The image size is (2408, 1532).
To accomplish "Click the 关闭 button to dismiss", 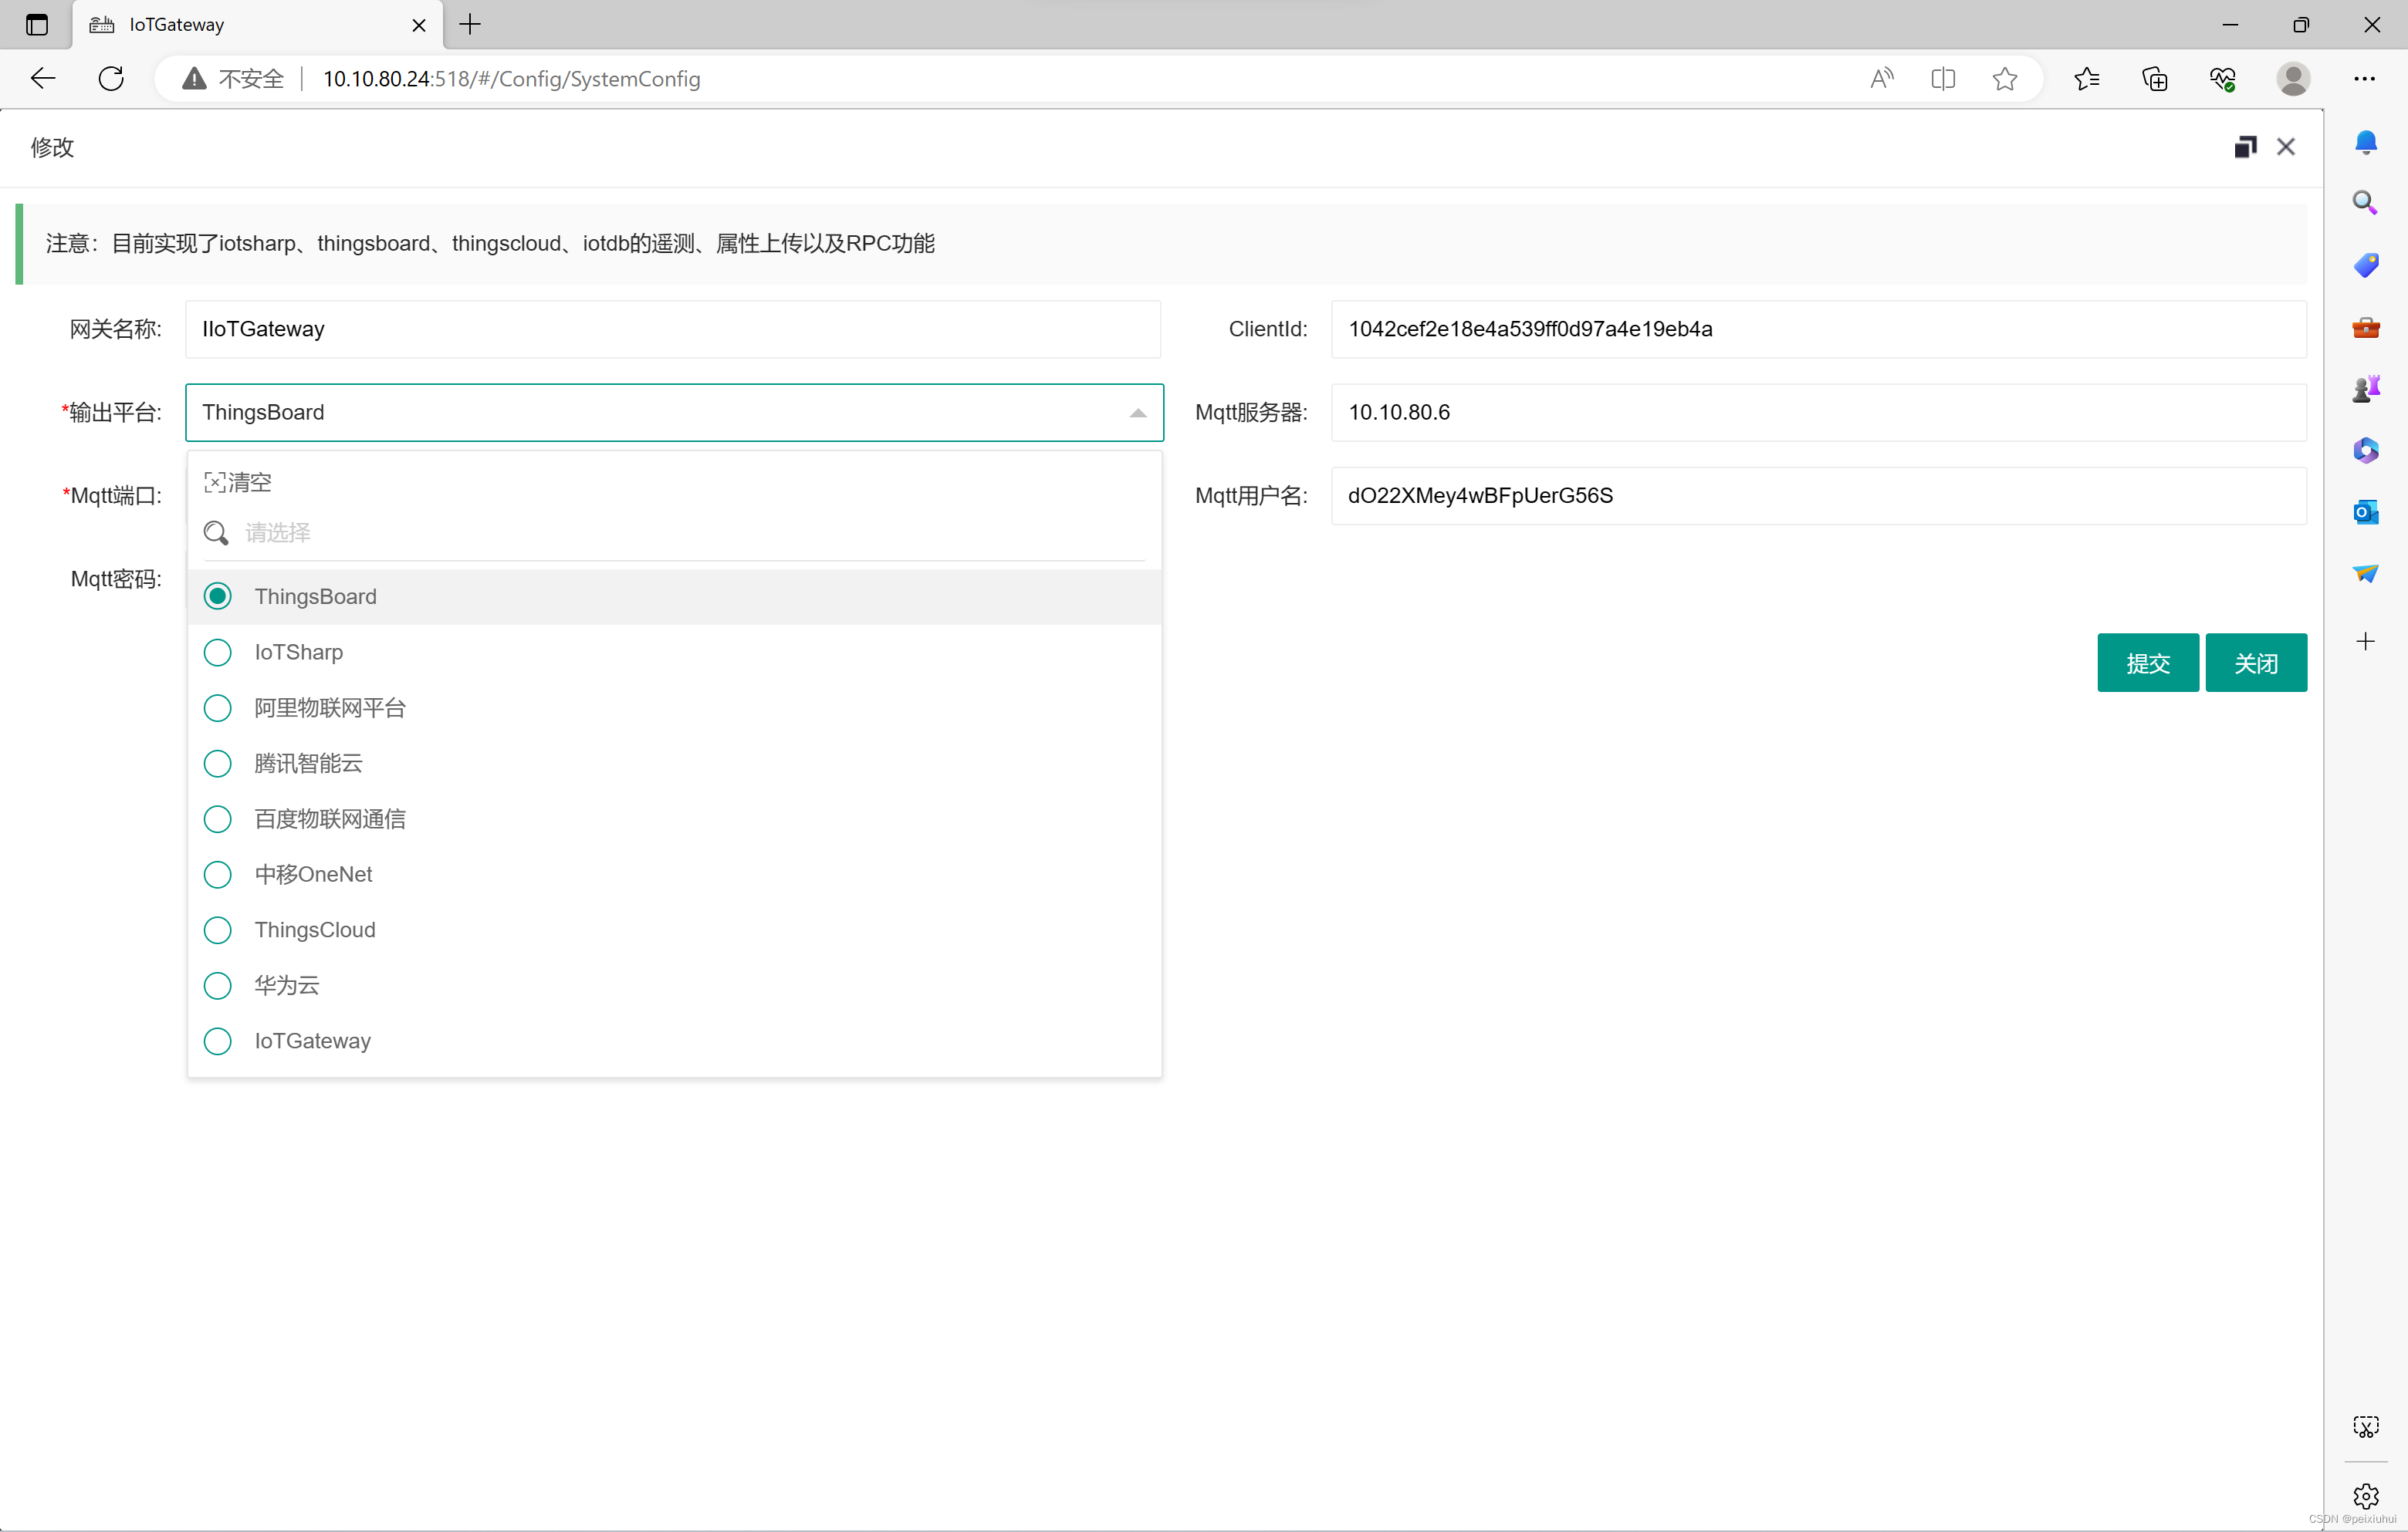I will (x=2257, y=663).
